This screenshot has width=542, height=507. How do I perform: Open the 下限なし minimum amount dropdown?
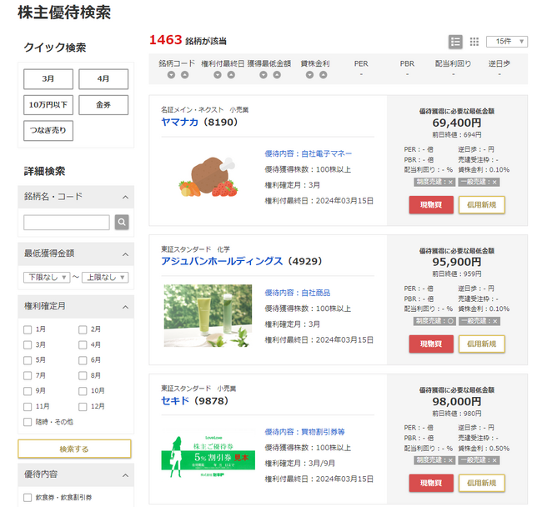point(46,277)
